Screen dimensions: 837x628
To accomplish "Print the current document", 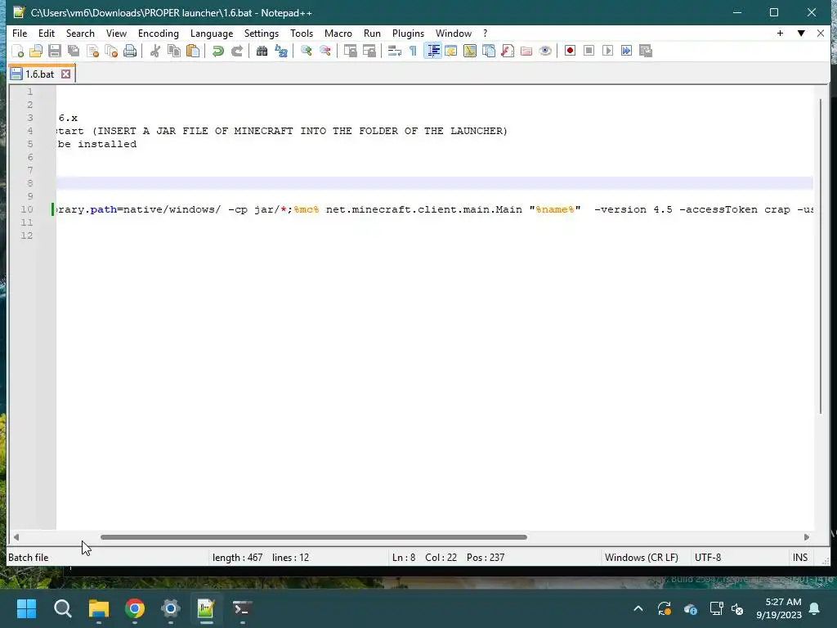I will click(x=130, y=51).
